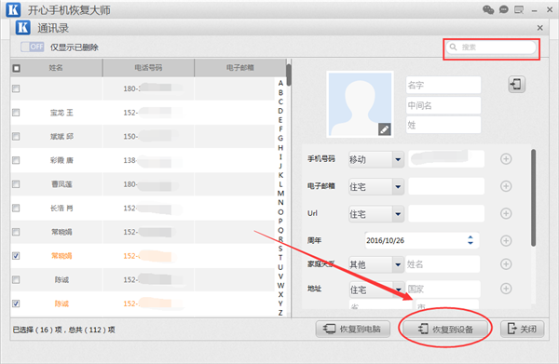Close the 通讯录 panel
The width and height of the screenshot is (559, 364).
(x=539, y=28)
